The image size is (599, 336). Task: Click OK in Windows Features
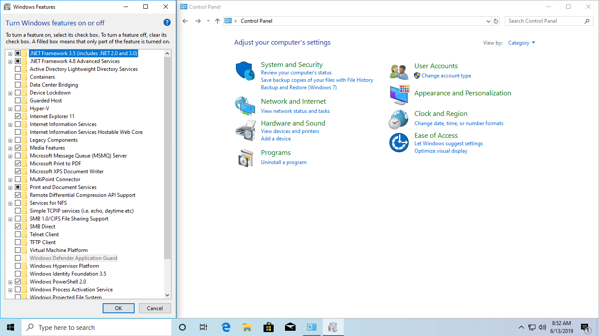point(118,308)
